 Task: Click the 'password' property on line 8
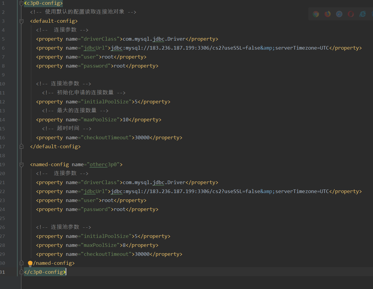click(97, 66)
